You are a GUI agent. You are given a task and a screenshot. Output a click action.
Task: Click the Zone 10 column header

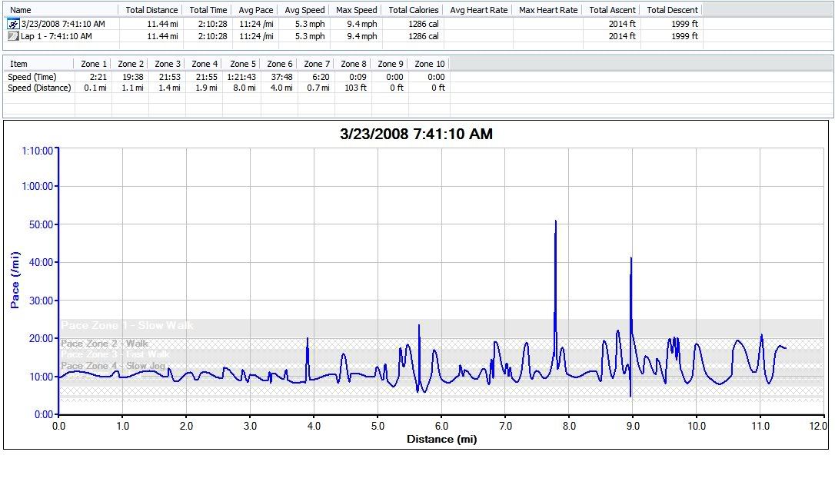pos(429,64)
